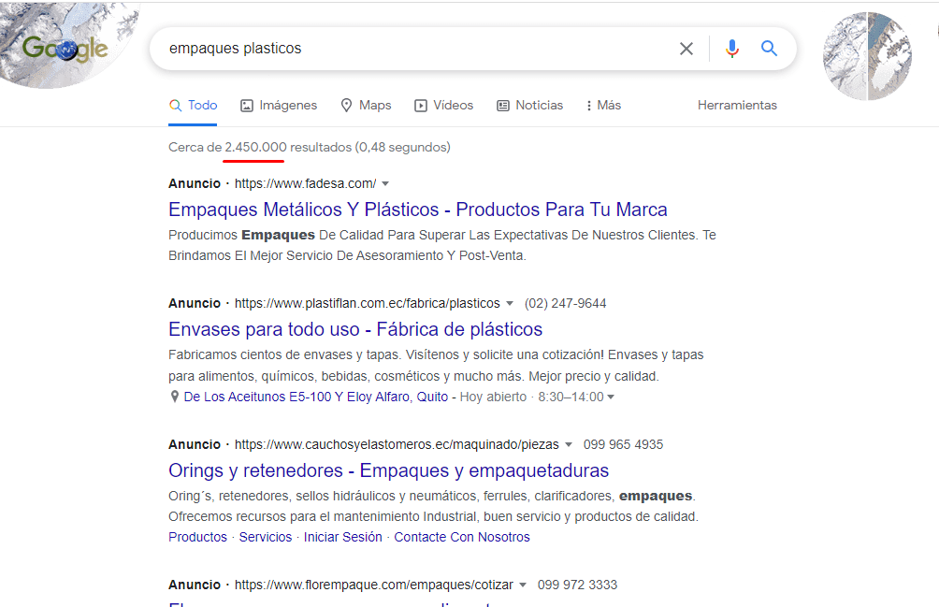
Task: Click the Maps pin icon
Action: (x=346, y=106)
